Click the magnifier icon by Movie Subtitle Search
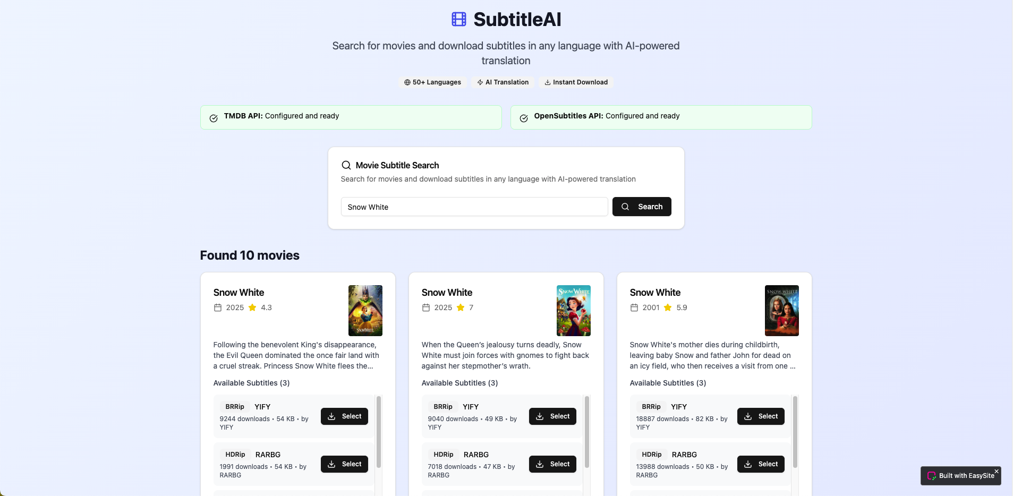The image size is (1013, 496). coord(346,165)
